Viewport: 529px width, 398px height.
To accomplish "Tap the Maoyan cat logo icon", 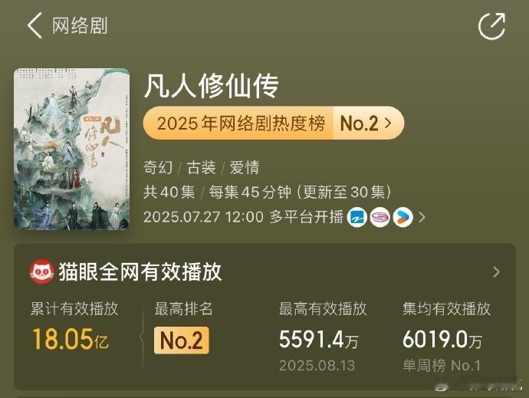I will tap(42, 271).
